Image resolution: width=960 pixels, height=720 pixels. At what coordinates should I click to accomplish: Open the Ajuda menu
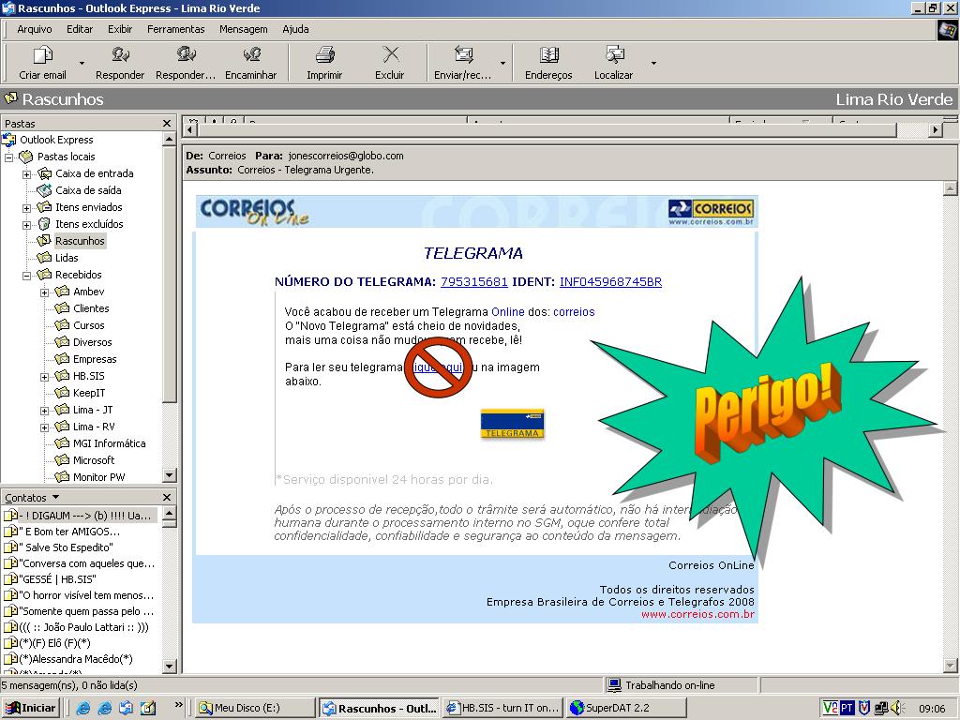click(x=295, y=29)
